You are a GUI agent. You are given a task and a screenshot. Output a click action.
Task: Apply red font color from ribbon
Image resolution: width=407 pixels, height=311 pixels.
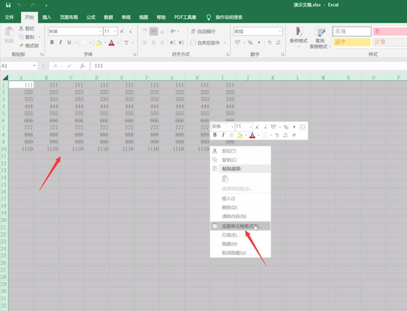pos(111,42)
